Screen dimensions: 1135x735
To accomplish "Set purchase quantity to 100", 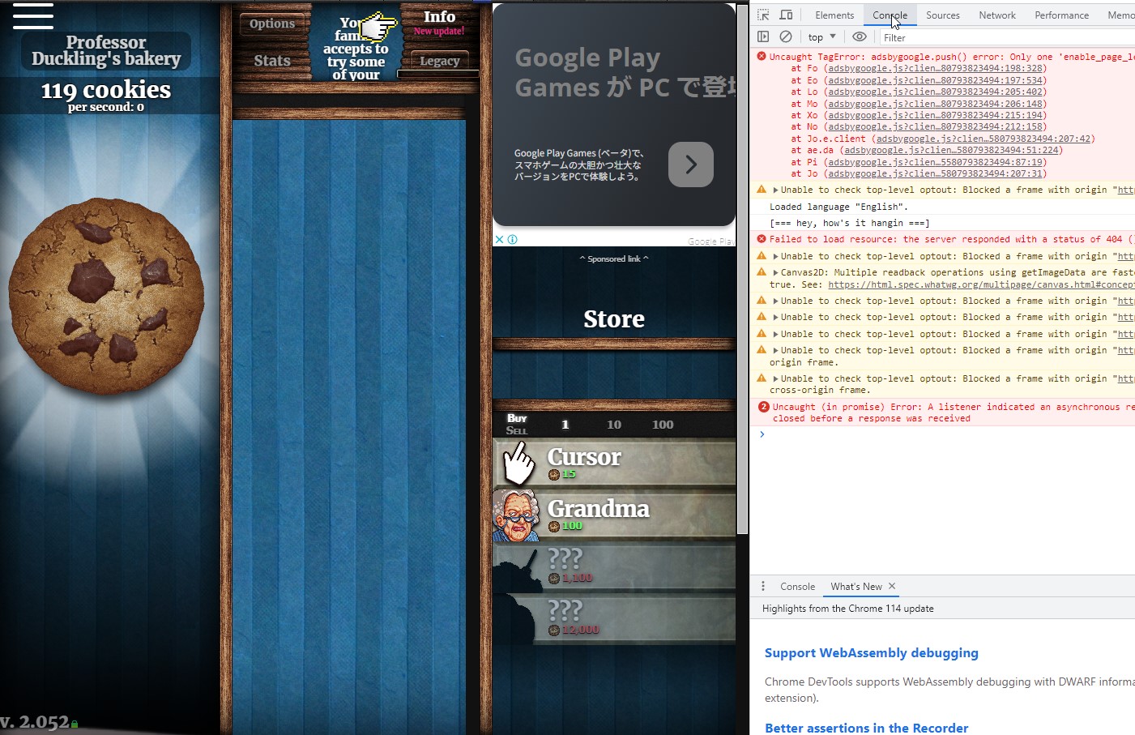I will point(663,425).
